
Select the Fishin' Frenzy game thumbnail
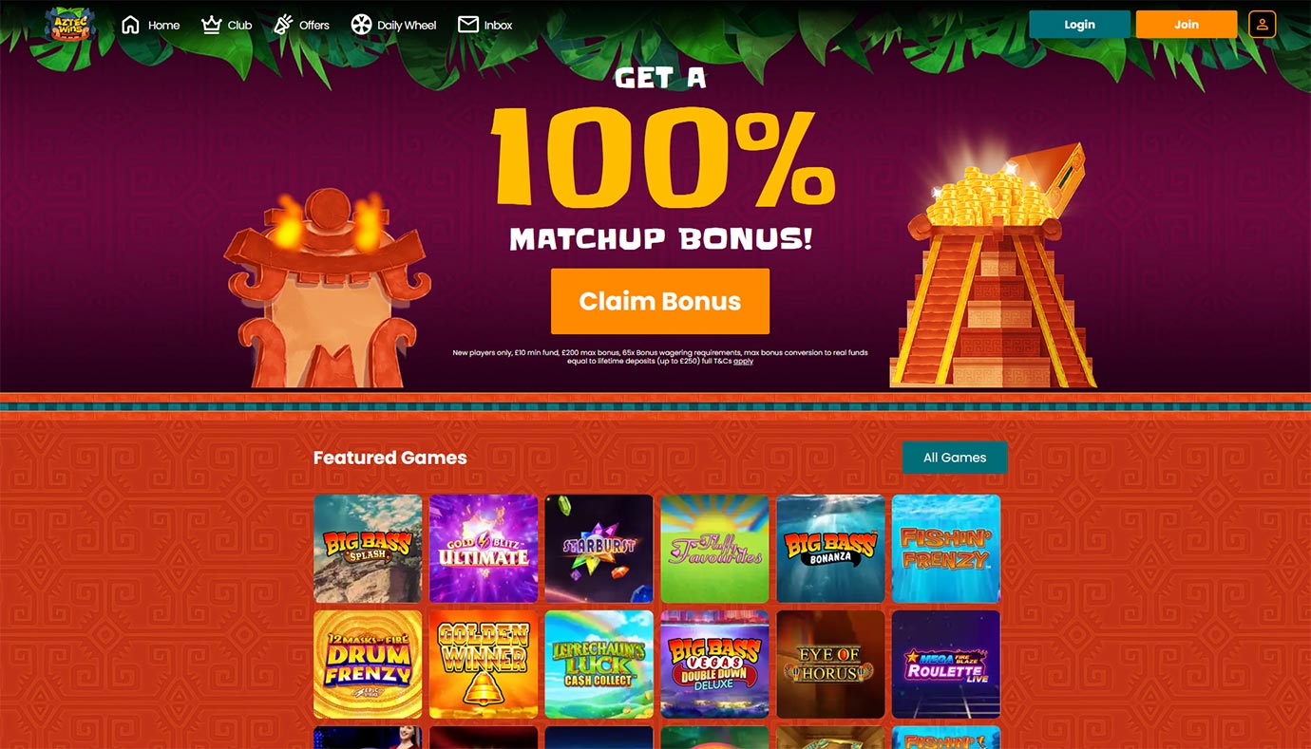pyautogui.click(x=945, y=549)
